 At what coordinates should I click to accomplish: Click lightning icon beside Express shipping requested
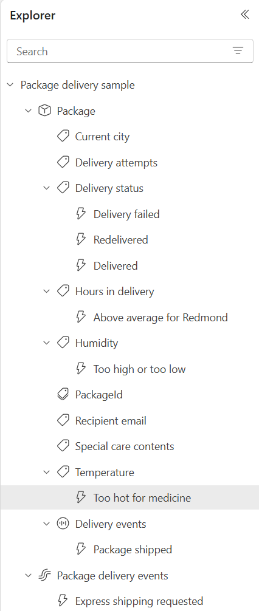coord(63,601)
